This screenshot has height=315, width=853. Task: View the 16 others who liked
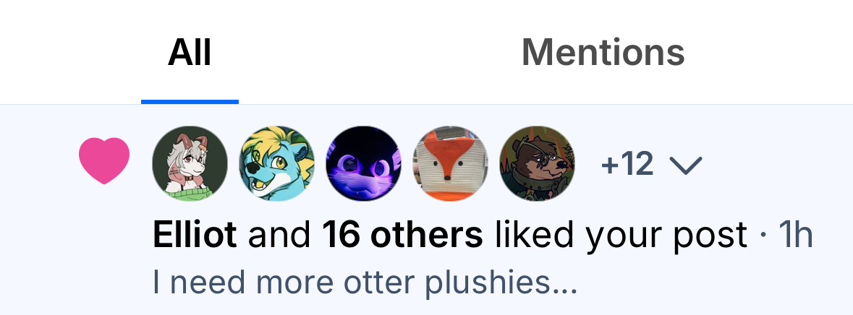pos(402,235)
